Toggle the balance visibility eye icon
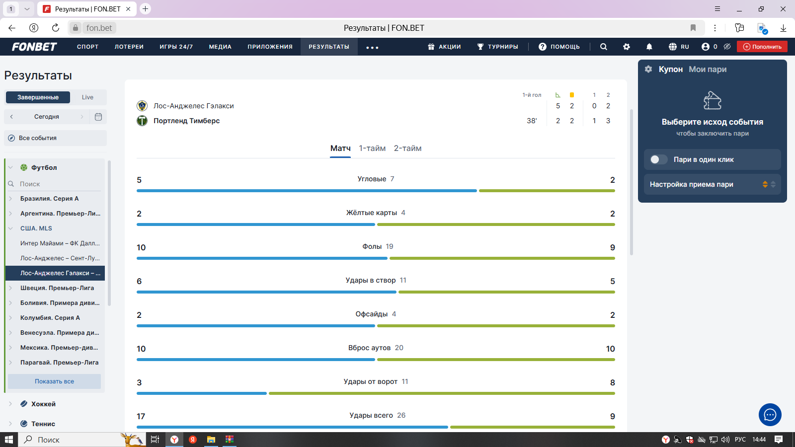Image resolution: width=795 pixels, height=447 pixels. click(x=727, y=47)
